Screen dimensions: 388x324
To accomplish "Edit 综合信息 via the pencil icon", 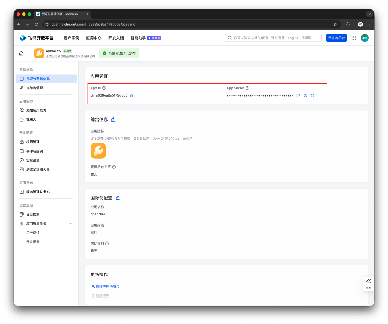I will (x=113, y=119).
